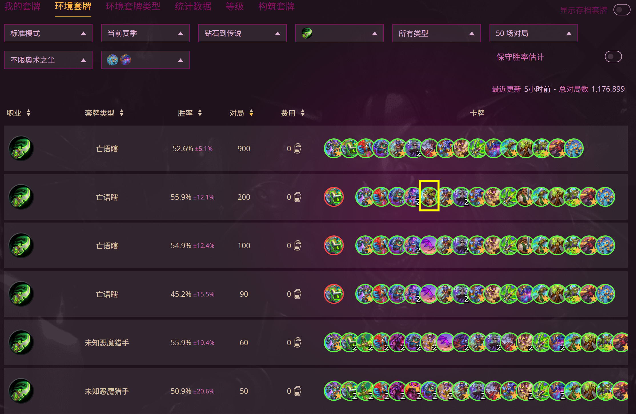Open the 钻石到传说 rank dropdown
This screenshot has width=636, height=414.
[242, 33]
